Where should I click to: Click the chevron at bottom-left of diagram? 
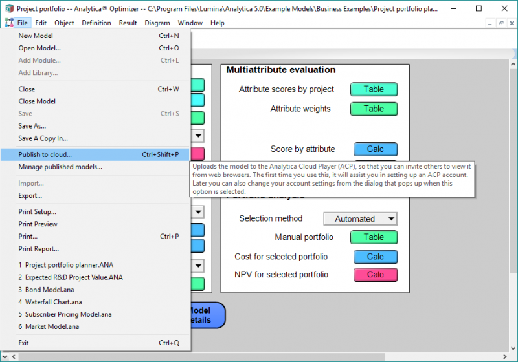tap(5, 357)
